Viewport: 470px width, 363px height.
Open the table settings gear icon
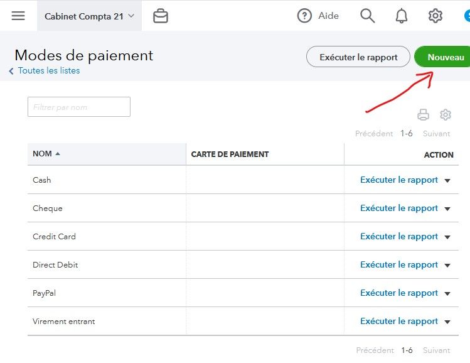(x=446, y=115)
